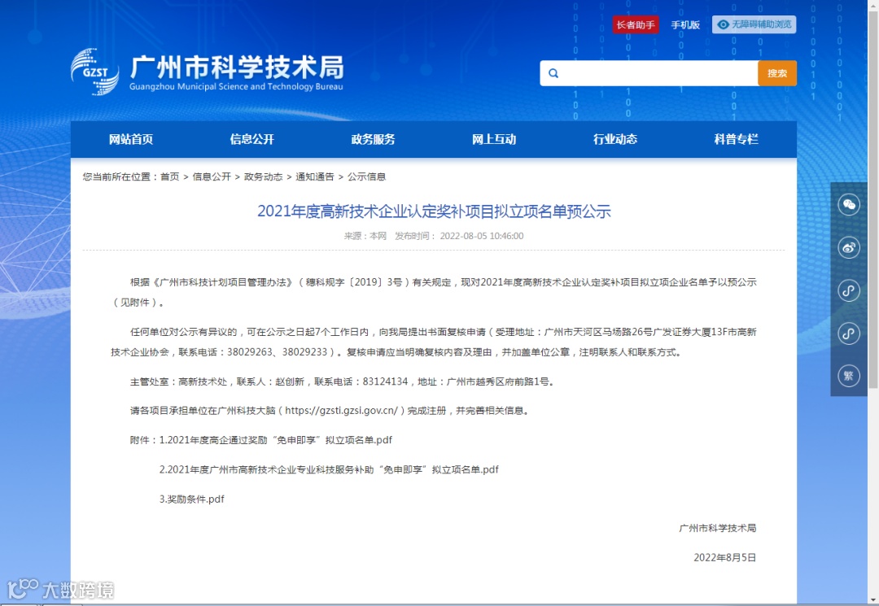The image size is (879, 606).
Task: Click the search magnifier icon
Action: tap(553, 73)
